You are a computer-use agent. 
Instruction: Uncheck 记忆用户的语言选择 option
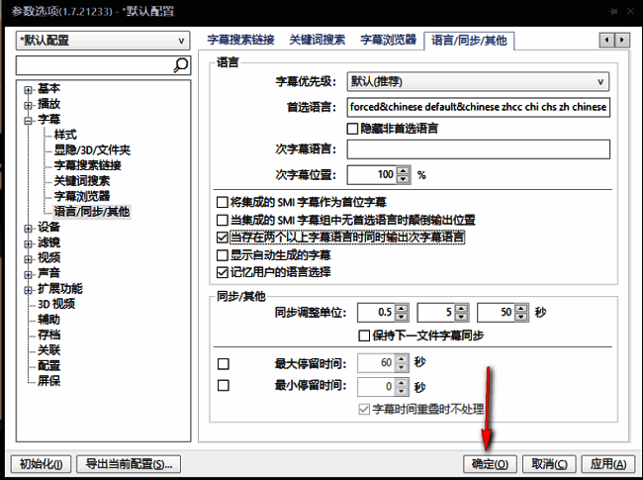[x=222, y=271]
